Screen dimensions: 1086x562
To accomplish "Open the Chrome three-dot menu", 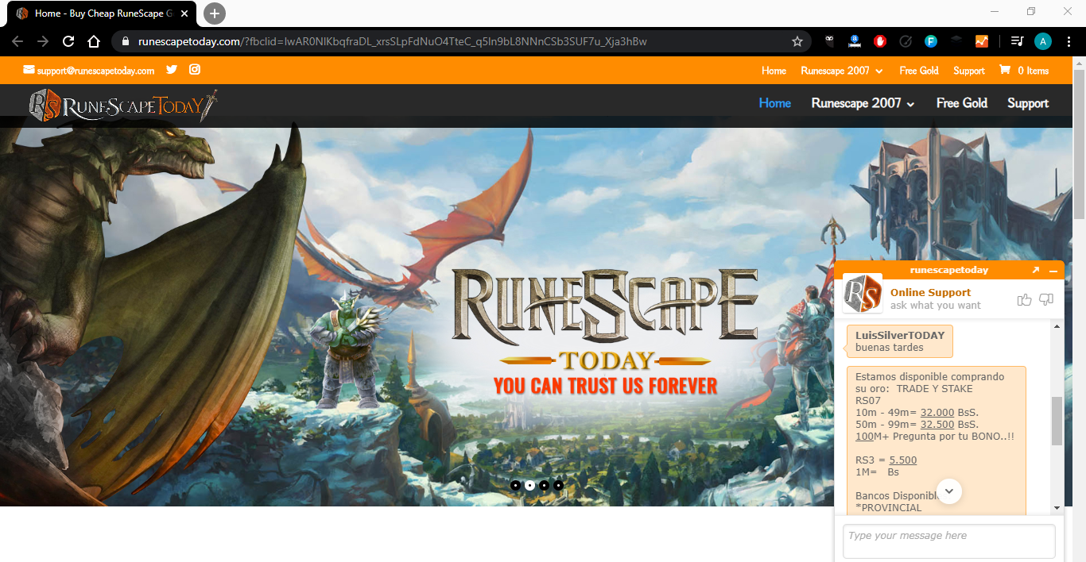I will pos(1069,41).
